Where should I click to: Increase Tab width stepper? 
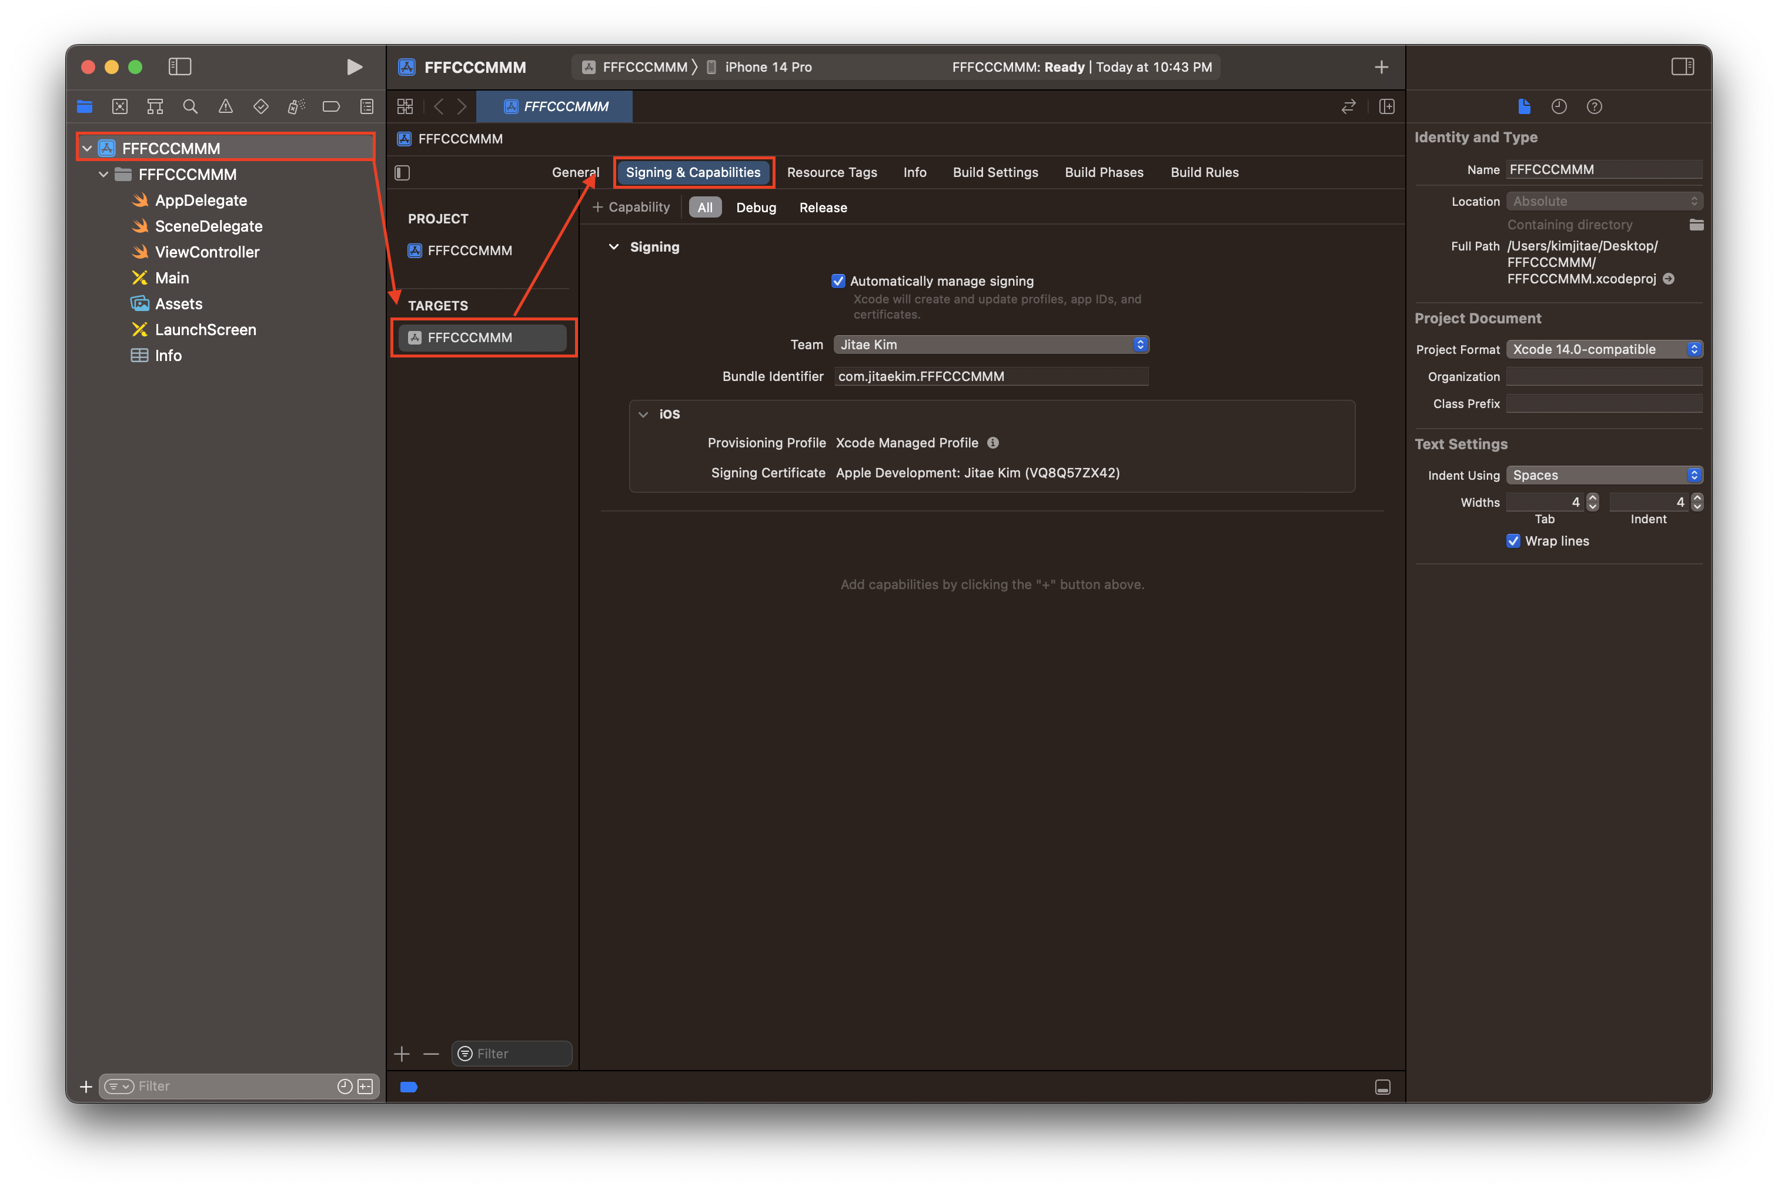(x=1592, y=498)
